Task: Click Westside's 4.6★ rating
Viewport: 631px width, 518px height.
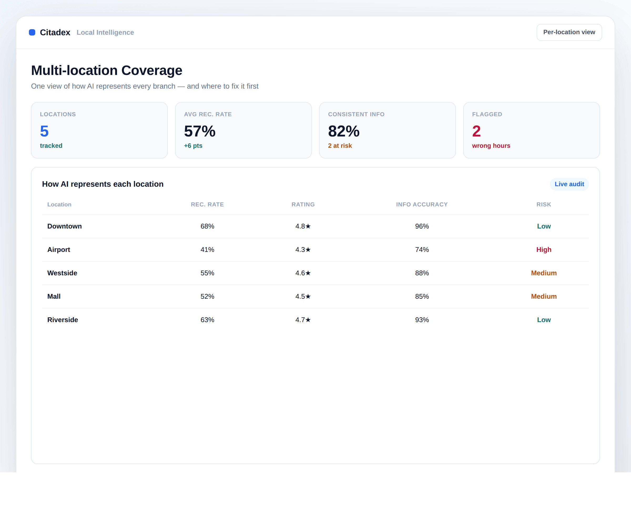Action: (x=303, y=273)
